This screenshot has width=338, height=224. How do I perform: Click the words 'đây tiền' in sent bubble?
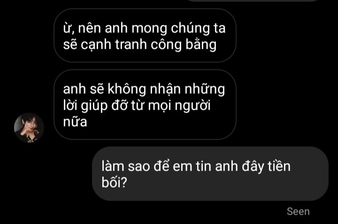tap(266, 166)
